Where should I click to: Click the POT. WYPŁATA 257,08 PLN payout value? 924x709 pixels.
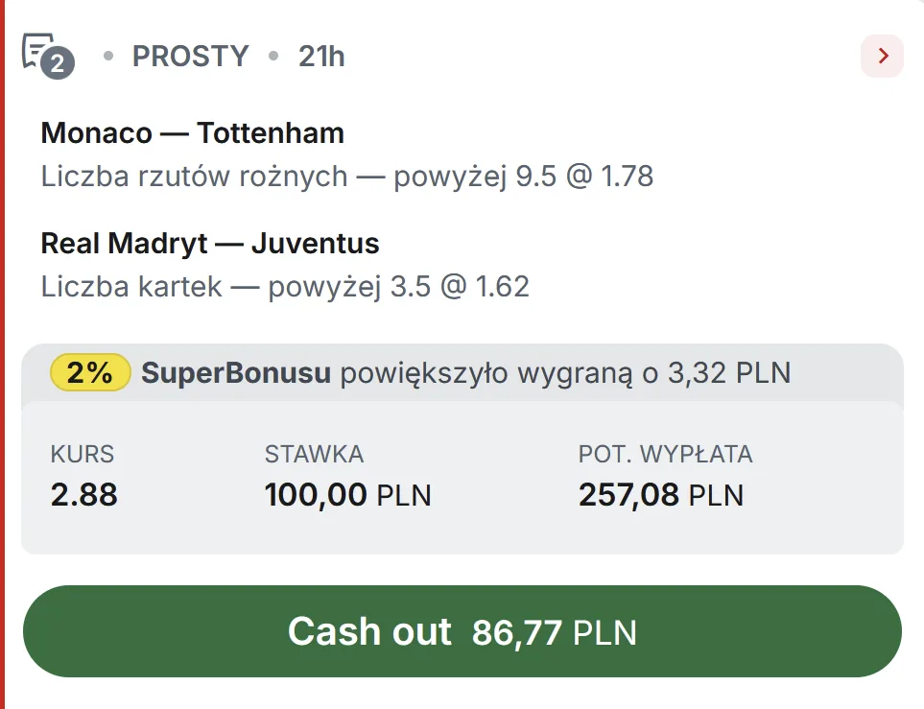point(660,495)
